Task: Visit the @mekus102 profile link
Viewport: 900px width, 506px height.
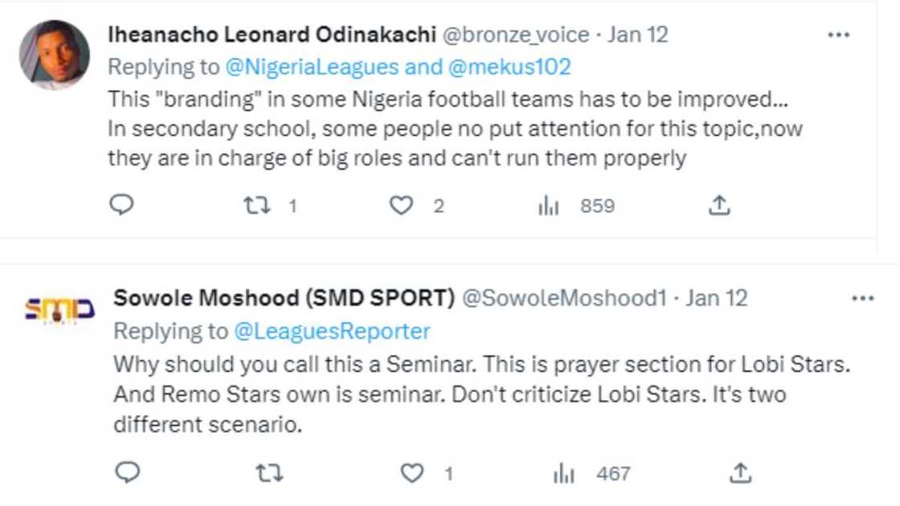Action: (x=508, y=67)
